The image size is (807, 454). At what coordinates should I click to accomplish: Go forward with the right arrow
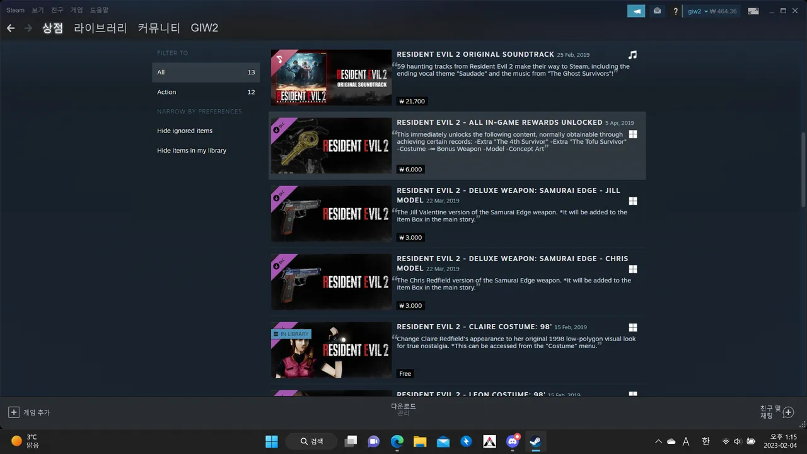click(x=28, y=28)
